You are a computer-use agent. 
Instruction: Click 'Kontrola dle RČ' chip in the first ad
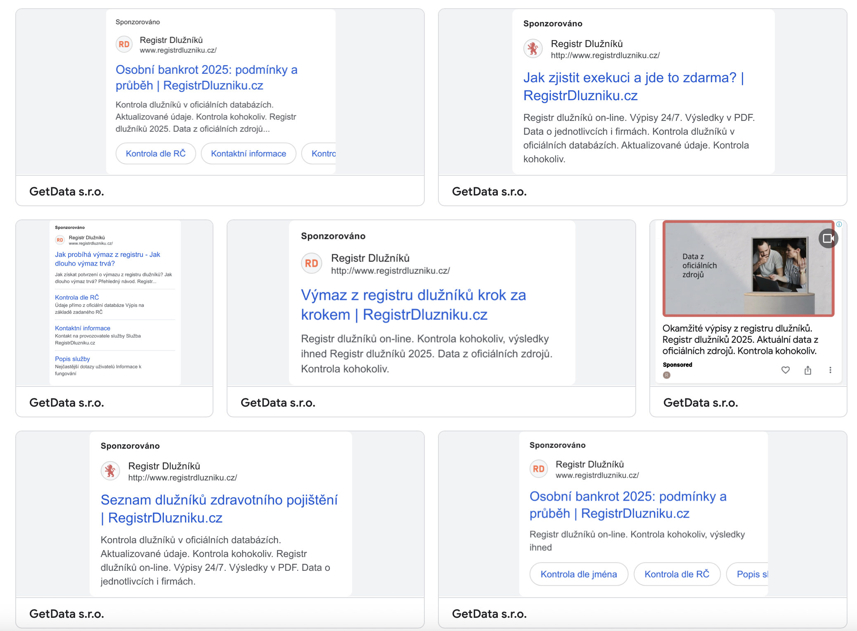[x=156, y=153]
